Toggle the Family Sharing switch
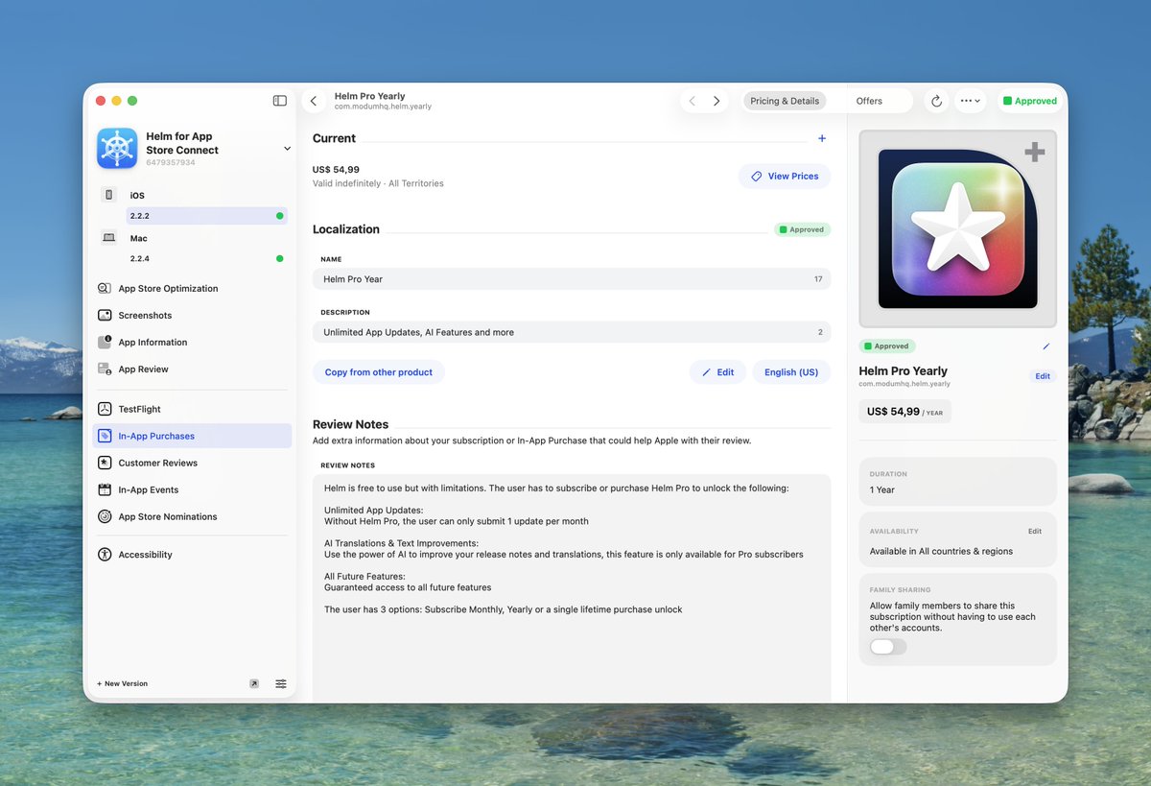Image resolution: width=1151 pixels, height=786 pixels. point(888,647)
